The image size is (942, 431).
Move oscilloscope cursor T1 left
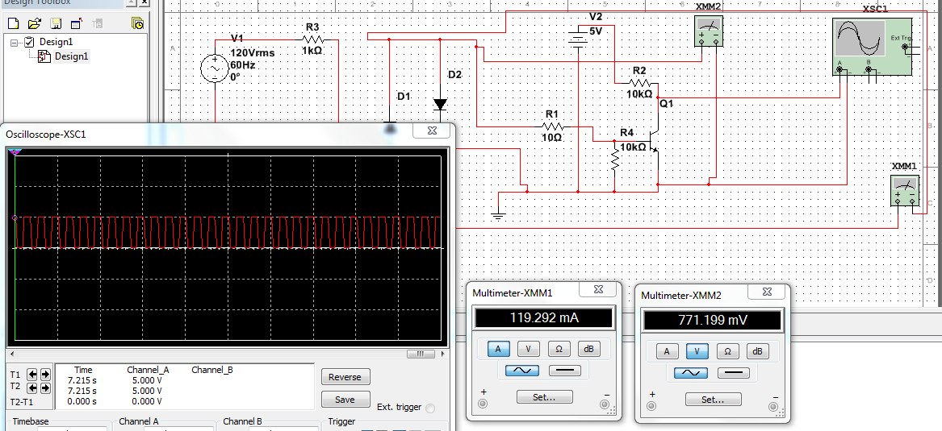(x=32, y=374)
